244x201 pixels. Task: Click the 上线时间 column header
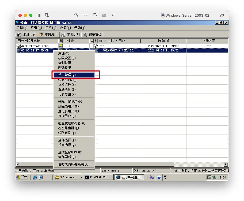click(x=163, y=41)
